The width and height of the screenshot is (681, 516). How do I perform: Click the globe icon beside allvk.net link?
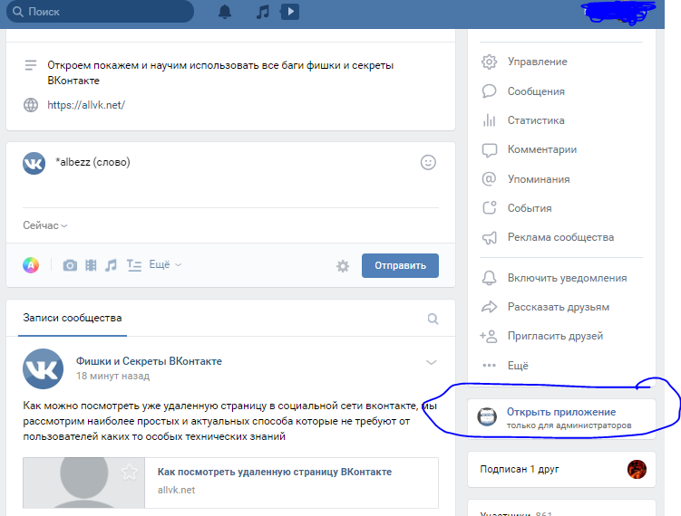click(31, 105)
